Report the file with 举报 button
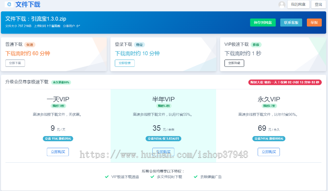Screen dimensions: 328x191 click(x=314, y=23)
